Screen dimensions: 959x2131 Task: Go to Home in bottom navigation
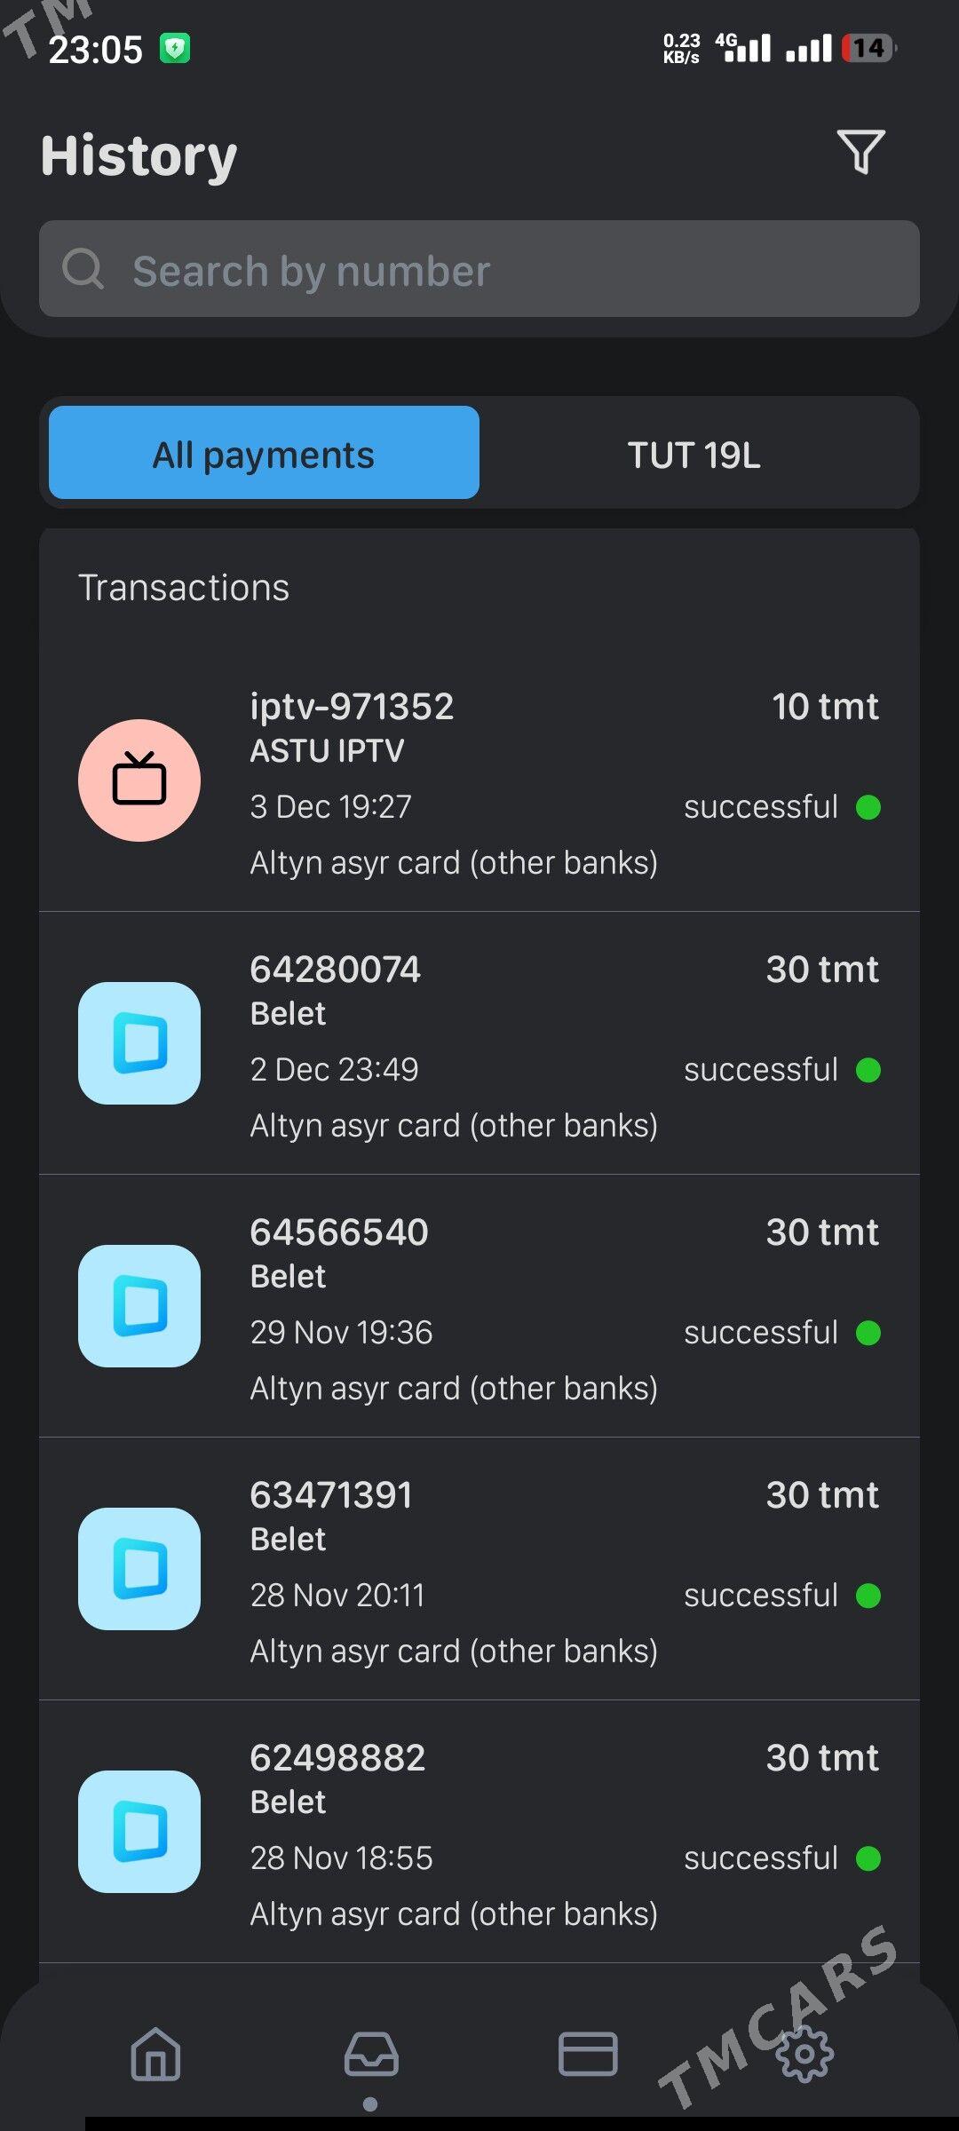pos(156,2054)
